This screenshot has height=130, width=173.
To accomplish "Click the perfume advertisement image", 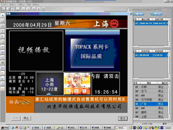I will tap(78, 84).
